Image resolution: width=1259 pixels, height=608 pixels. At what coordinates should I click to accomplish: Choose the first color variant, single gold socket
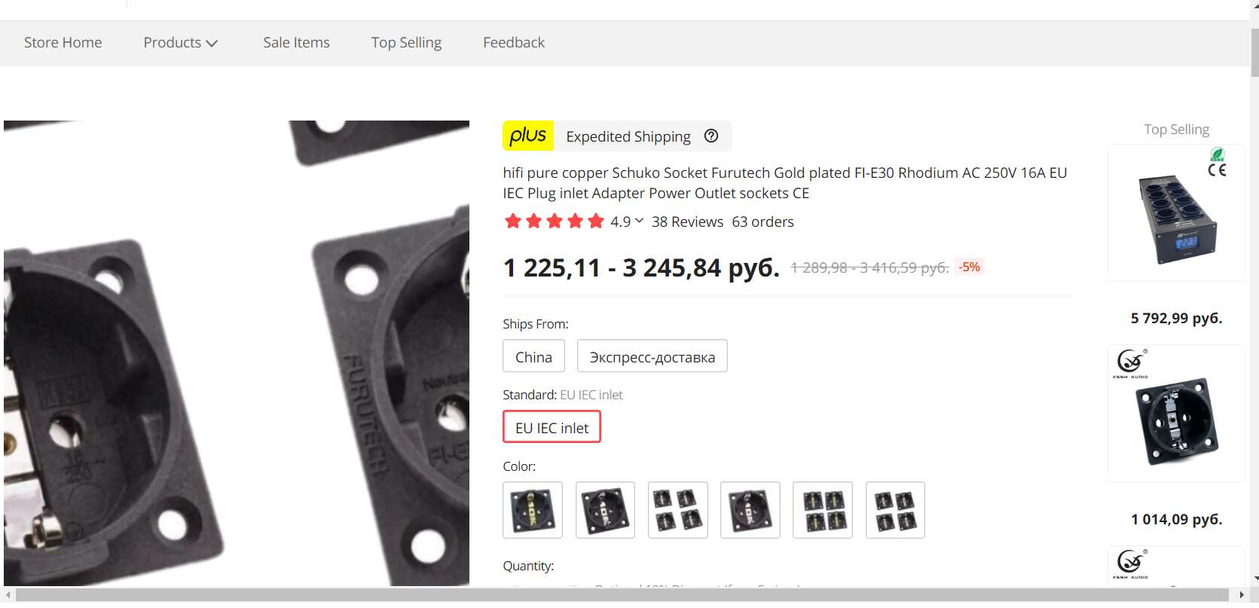pyautogui.click(x=533, y=510)
